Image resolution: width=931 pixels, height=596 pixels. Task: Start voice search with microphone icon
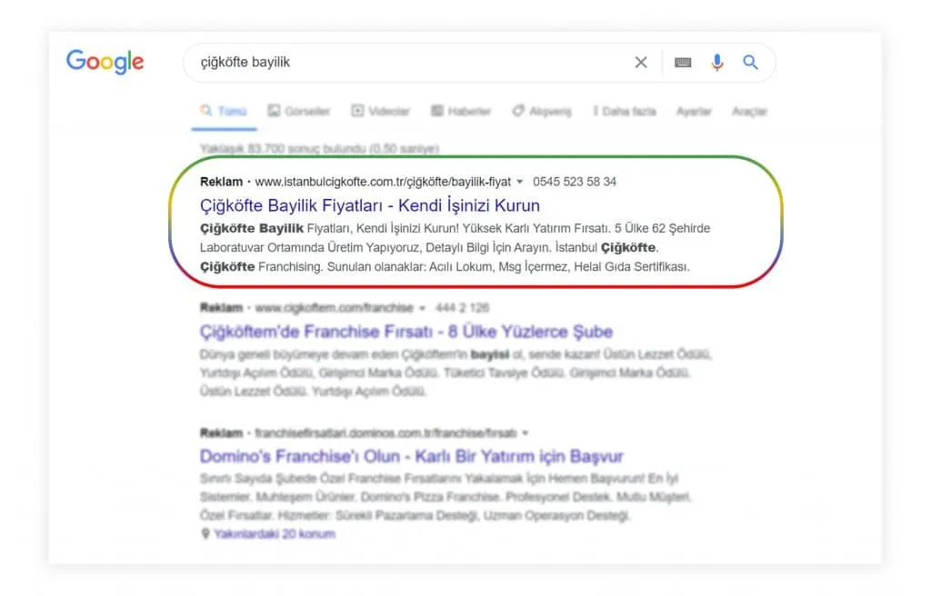click(717, 63)
